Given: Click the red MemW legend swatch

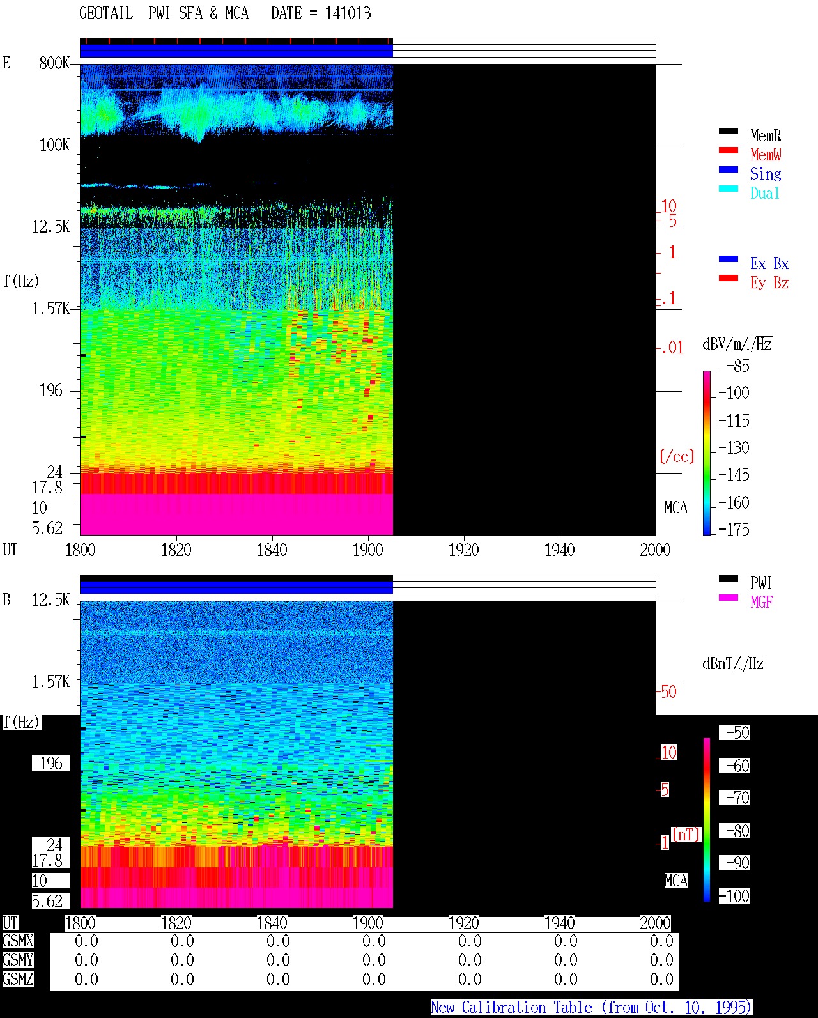Looking at the screenshot, I should pyautogui.click(x=729, y=150).
